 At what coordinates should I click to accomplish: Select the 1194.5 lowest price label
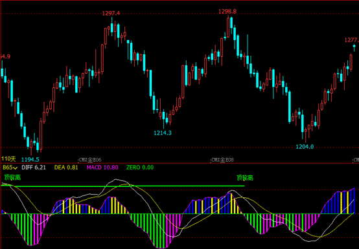coord(30,160)
